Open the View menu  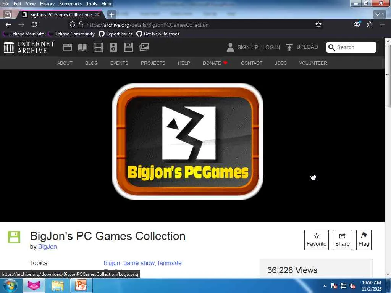click(x=31, y=4)
